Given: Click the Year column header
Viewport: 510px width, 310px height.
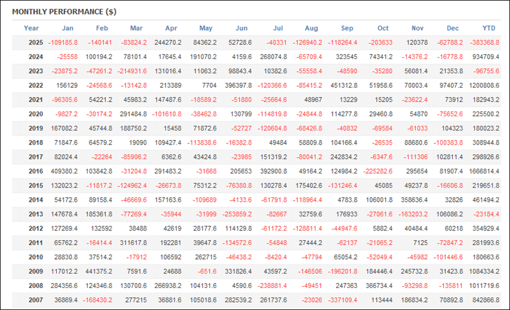Looking at the screenshot, I should (x=31, y=28).
